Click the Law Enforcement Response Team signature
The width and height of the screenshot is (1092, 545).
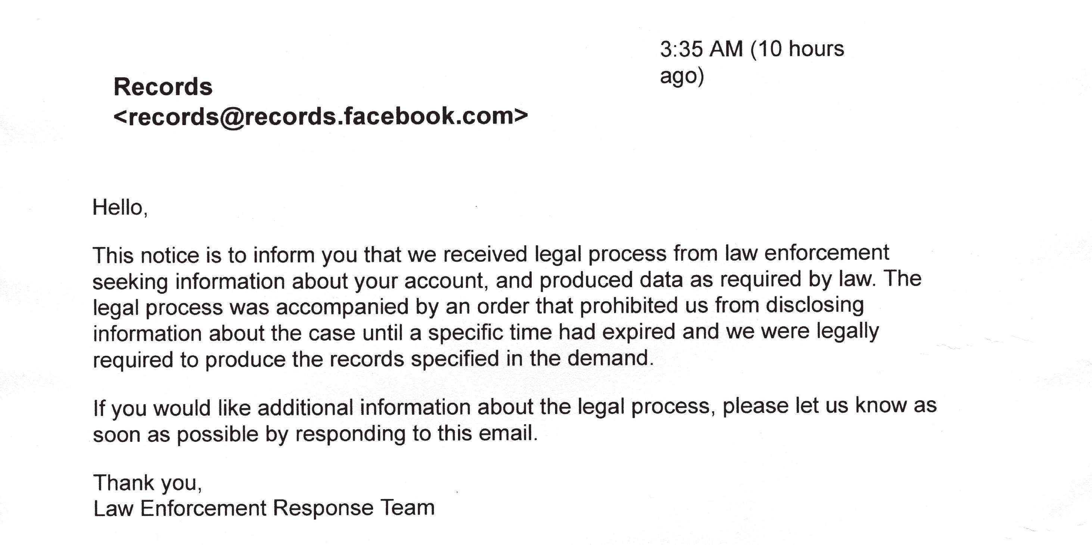[264, 508]
